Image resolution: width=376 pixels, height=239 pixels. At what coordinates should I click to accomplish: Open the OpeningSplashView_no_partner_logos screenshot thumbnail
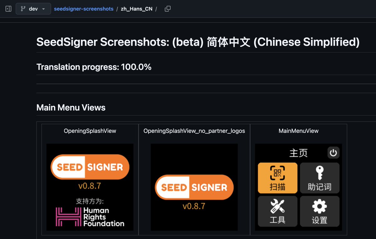194,187
